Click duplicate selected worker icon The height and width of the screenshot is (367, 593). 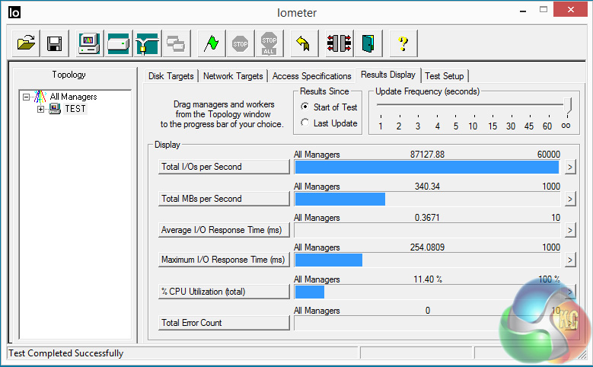tap(177, 43)
